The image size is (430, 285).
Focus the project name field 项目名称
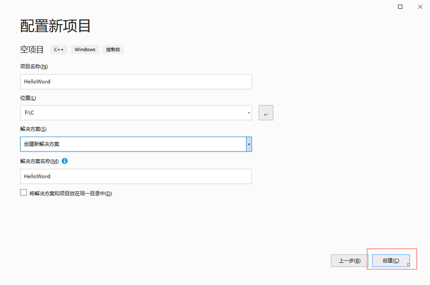[136, 82]
